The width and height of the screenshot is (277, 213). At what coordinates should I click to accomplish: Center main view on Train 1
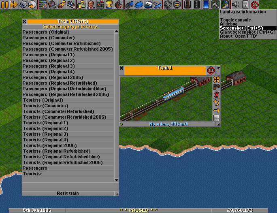coord(217,79)
